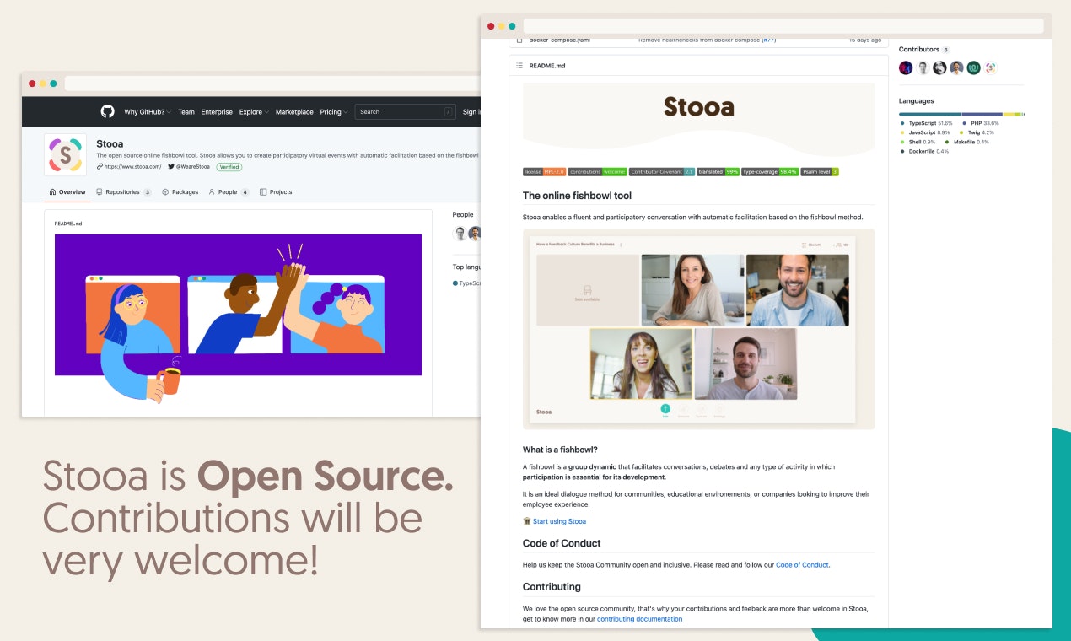Switch to the Repositories tab
Image resolution: width=1071 pixels, height=641 pixels.
(x=124, y=192)
